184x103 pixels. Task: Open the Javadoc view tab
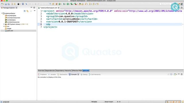(x=52, y=74)
